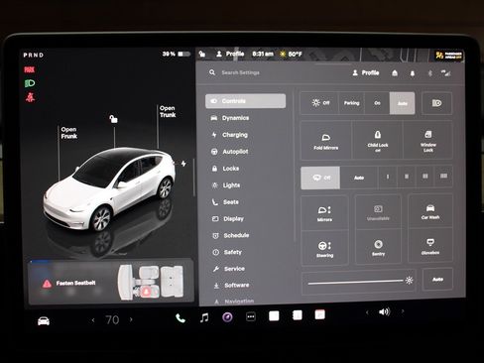Tap the cellular signal icon
Image resolution: width=484 pixels, height=363 pixels.
(x=445, y=73)
